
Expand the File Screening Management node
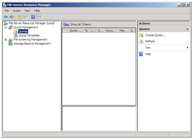pos(6,40)
